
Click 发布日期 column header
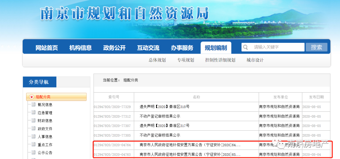pyautogui.click(x=316, y=97)
